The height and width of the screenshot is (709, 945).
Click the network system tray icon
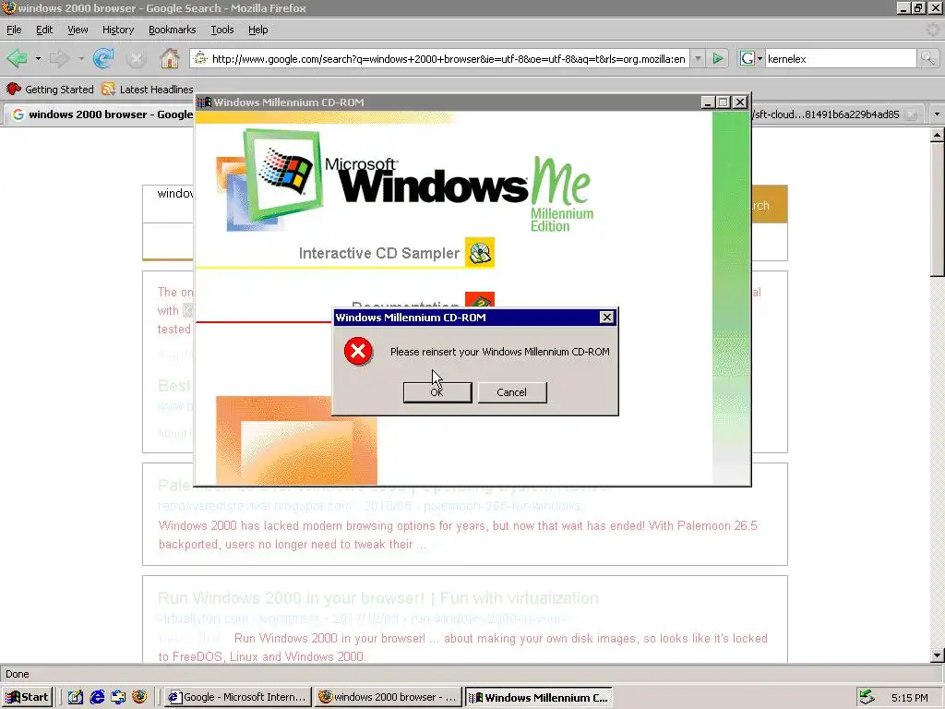tap(867, 697)
